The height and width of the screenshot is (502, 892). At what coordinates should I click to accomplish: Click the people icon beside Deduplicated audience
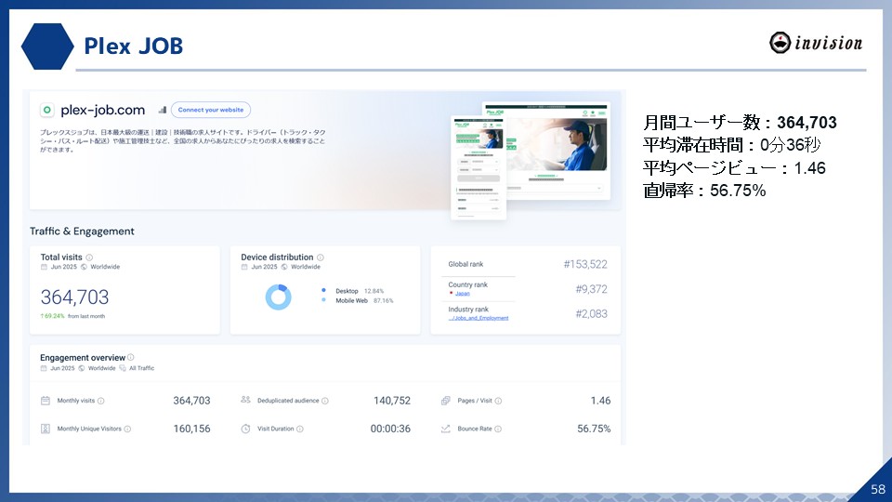click(245, 400)
